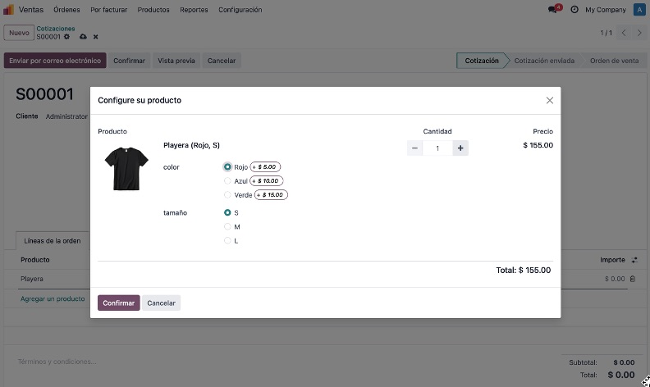Choose size M radio button
This screenshot has height=387, width=650.
click(227, 226)
